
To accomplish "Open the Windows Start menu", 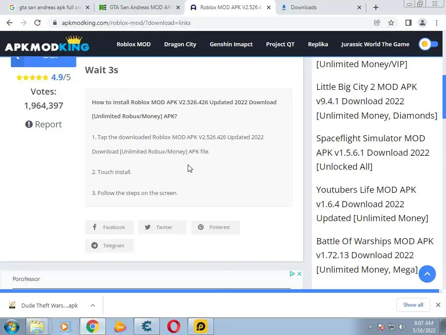I will pyautogui.click(x=11, y=326).
